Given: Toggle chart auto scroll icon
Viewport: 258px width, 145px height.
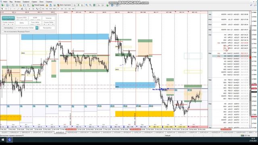Looking at the screenshot, I should tap(99, 5).
